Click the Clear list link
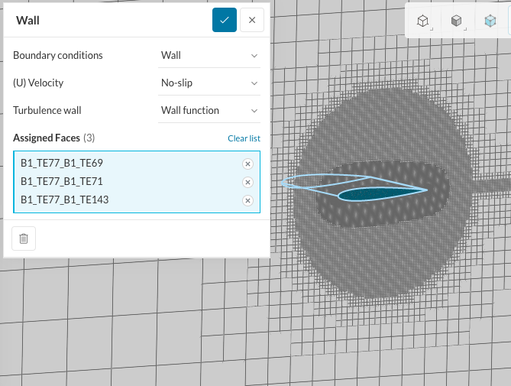The width and height of the screenshot is (511, 386). point(244,138)
